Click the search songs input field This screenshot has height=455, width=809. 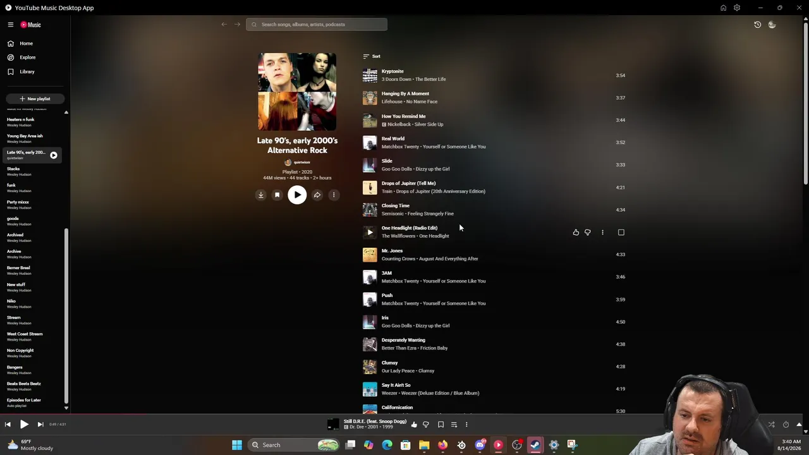[317, 25]
